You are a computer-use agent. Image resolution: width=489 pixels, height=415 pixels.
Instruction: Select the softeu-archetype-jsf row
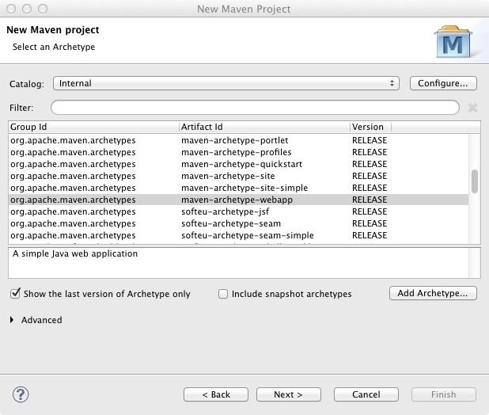tap(239, 211)
